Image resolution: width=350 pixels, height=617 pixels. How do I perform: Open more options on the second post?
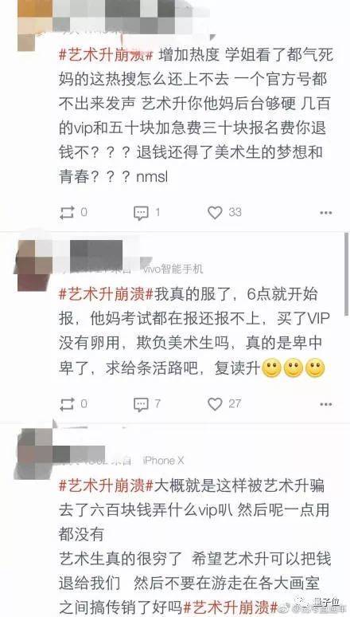click(325, 404)
